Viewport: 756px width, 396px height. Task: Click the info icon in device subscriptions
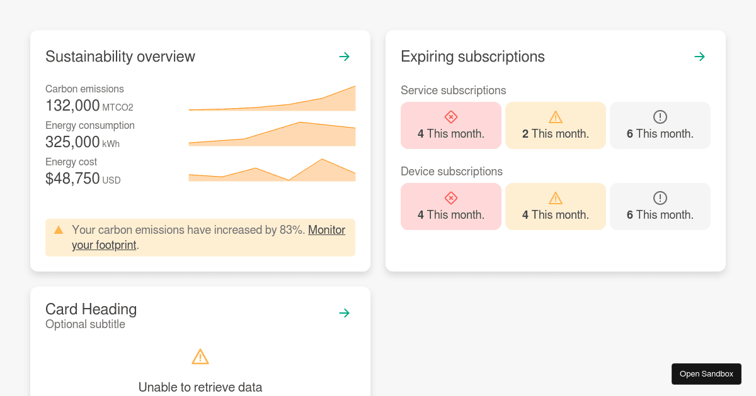pos(660,197)
